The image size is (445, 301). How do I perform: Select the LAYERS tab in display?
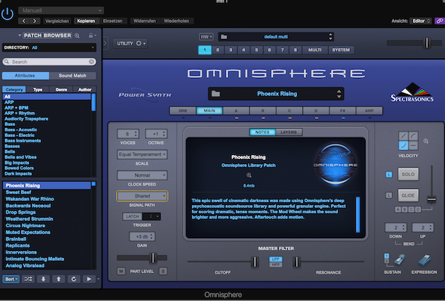tap(289, 132)
